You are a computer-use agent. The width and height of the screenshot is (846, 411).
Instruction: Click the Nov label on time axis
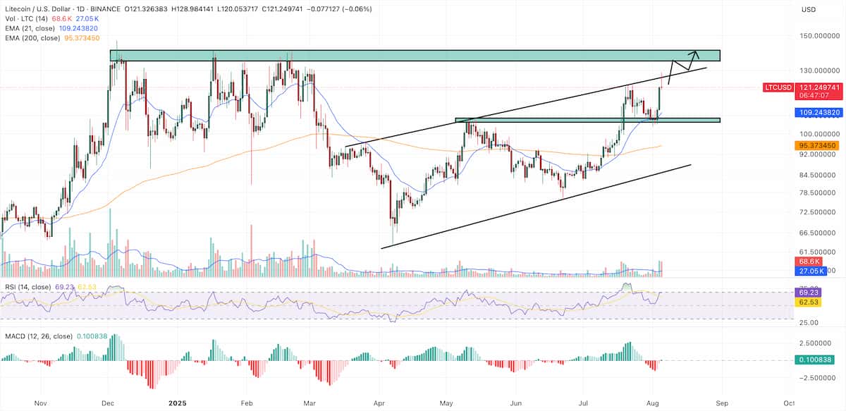pos(42,403)
